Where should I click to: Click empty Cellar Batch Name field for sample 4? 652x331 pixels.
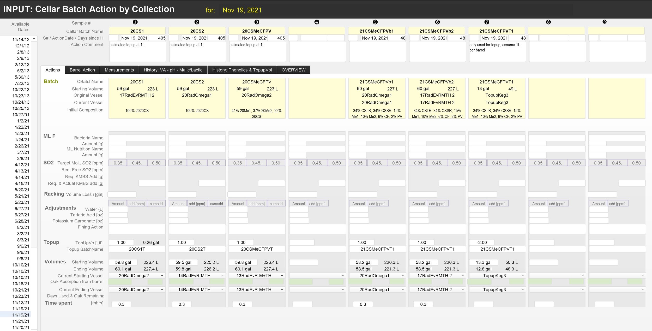[x=317, y=31]
